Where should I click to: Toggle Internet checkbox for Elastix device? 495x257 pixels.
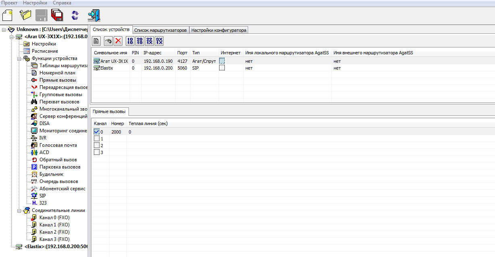pyautogui.click(x=222, y=68)
